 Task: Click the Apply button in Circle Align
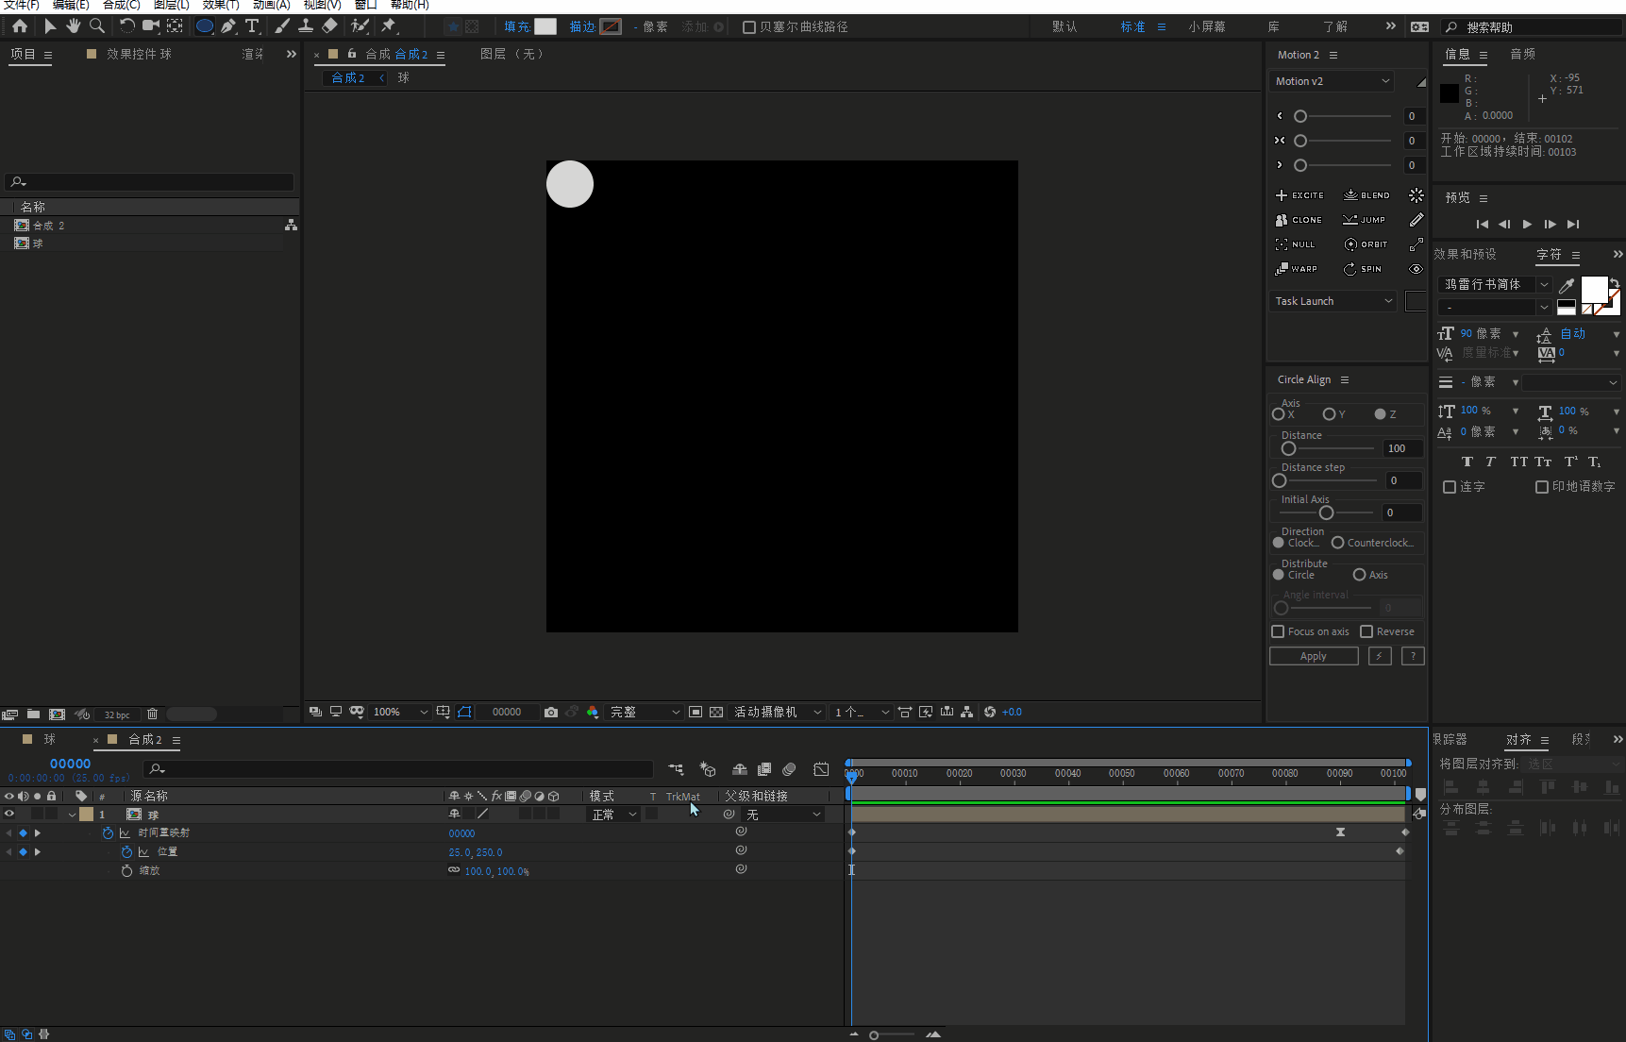click(1314, 656)
